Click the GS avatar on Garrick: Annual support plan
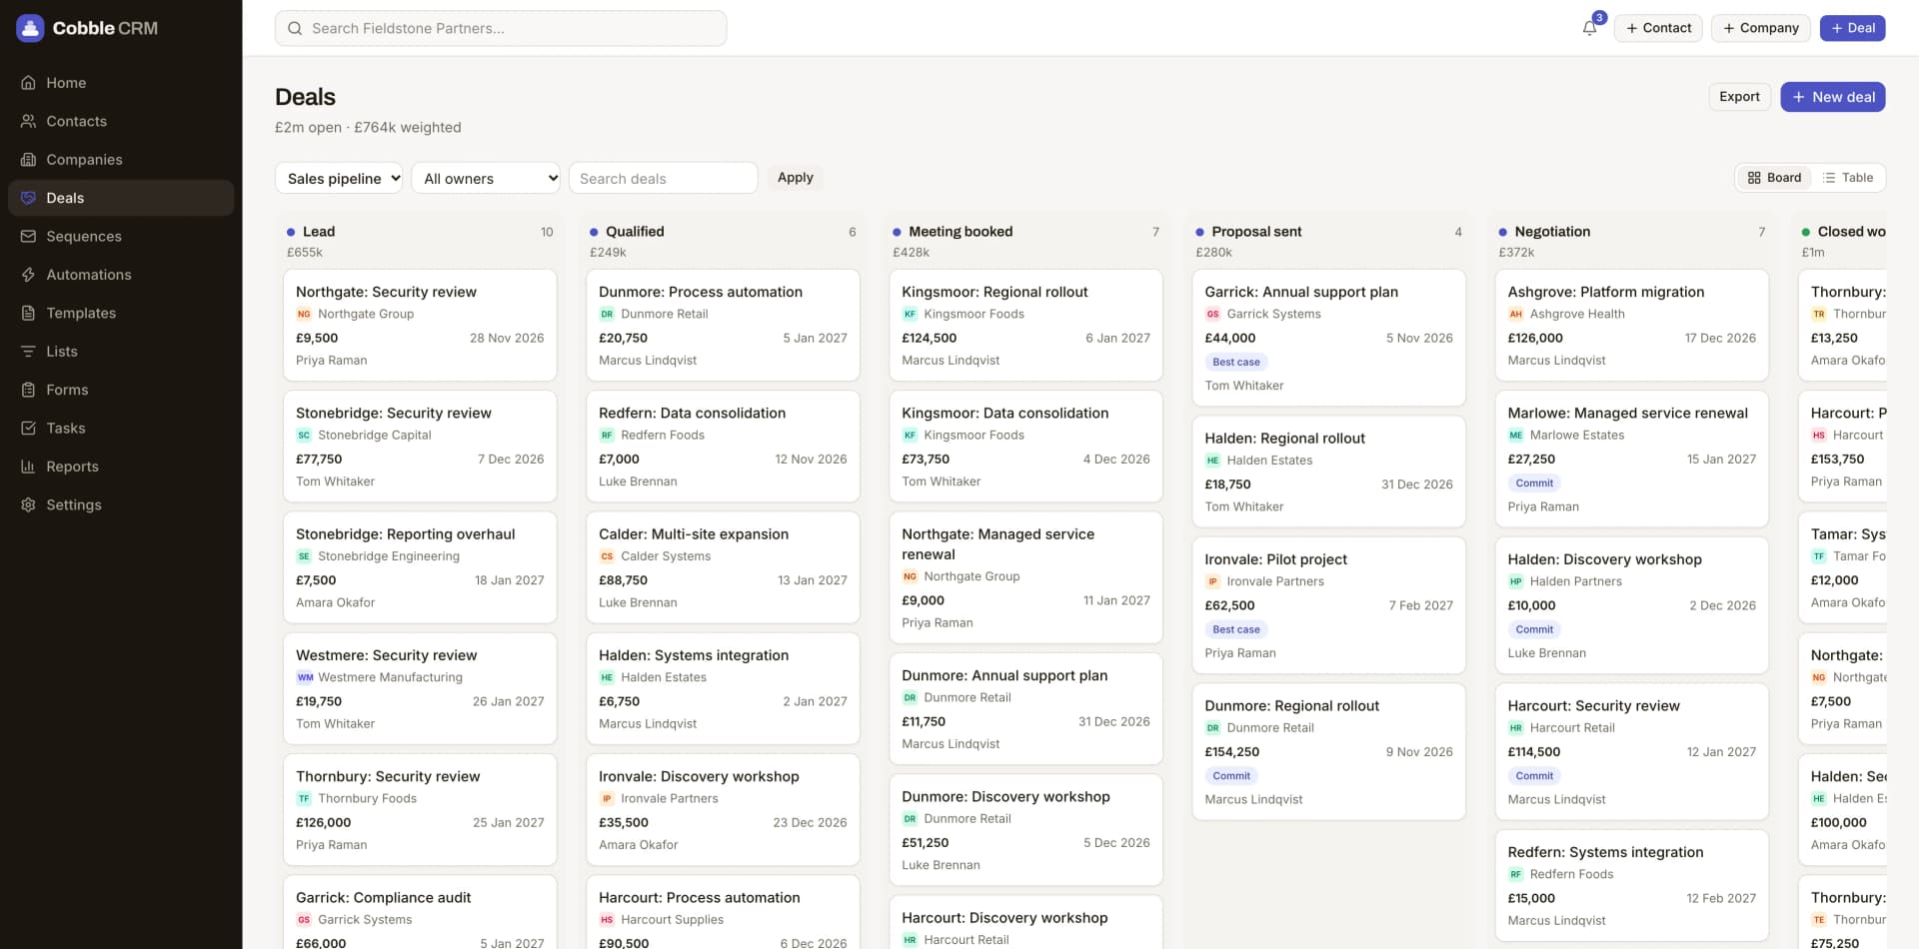The height and width of the screenshot is (949, 1919). tap(1212, 314)
